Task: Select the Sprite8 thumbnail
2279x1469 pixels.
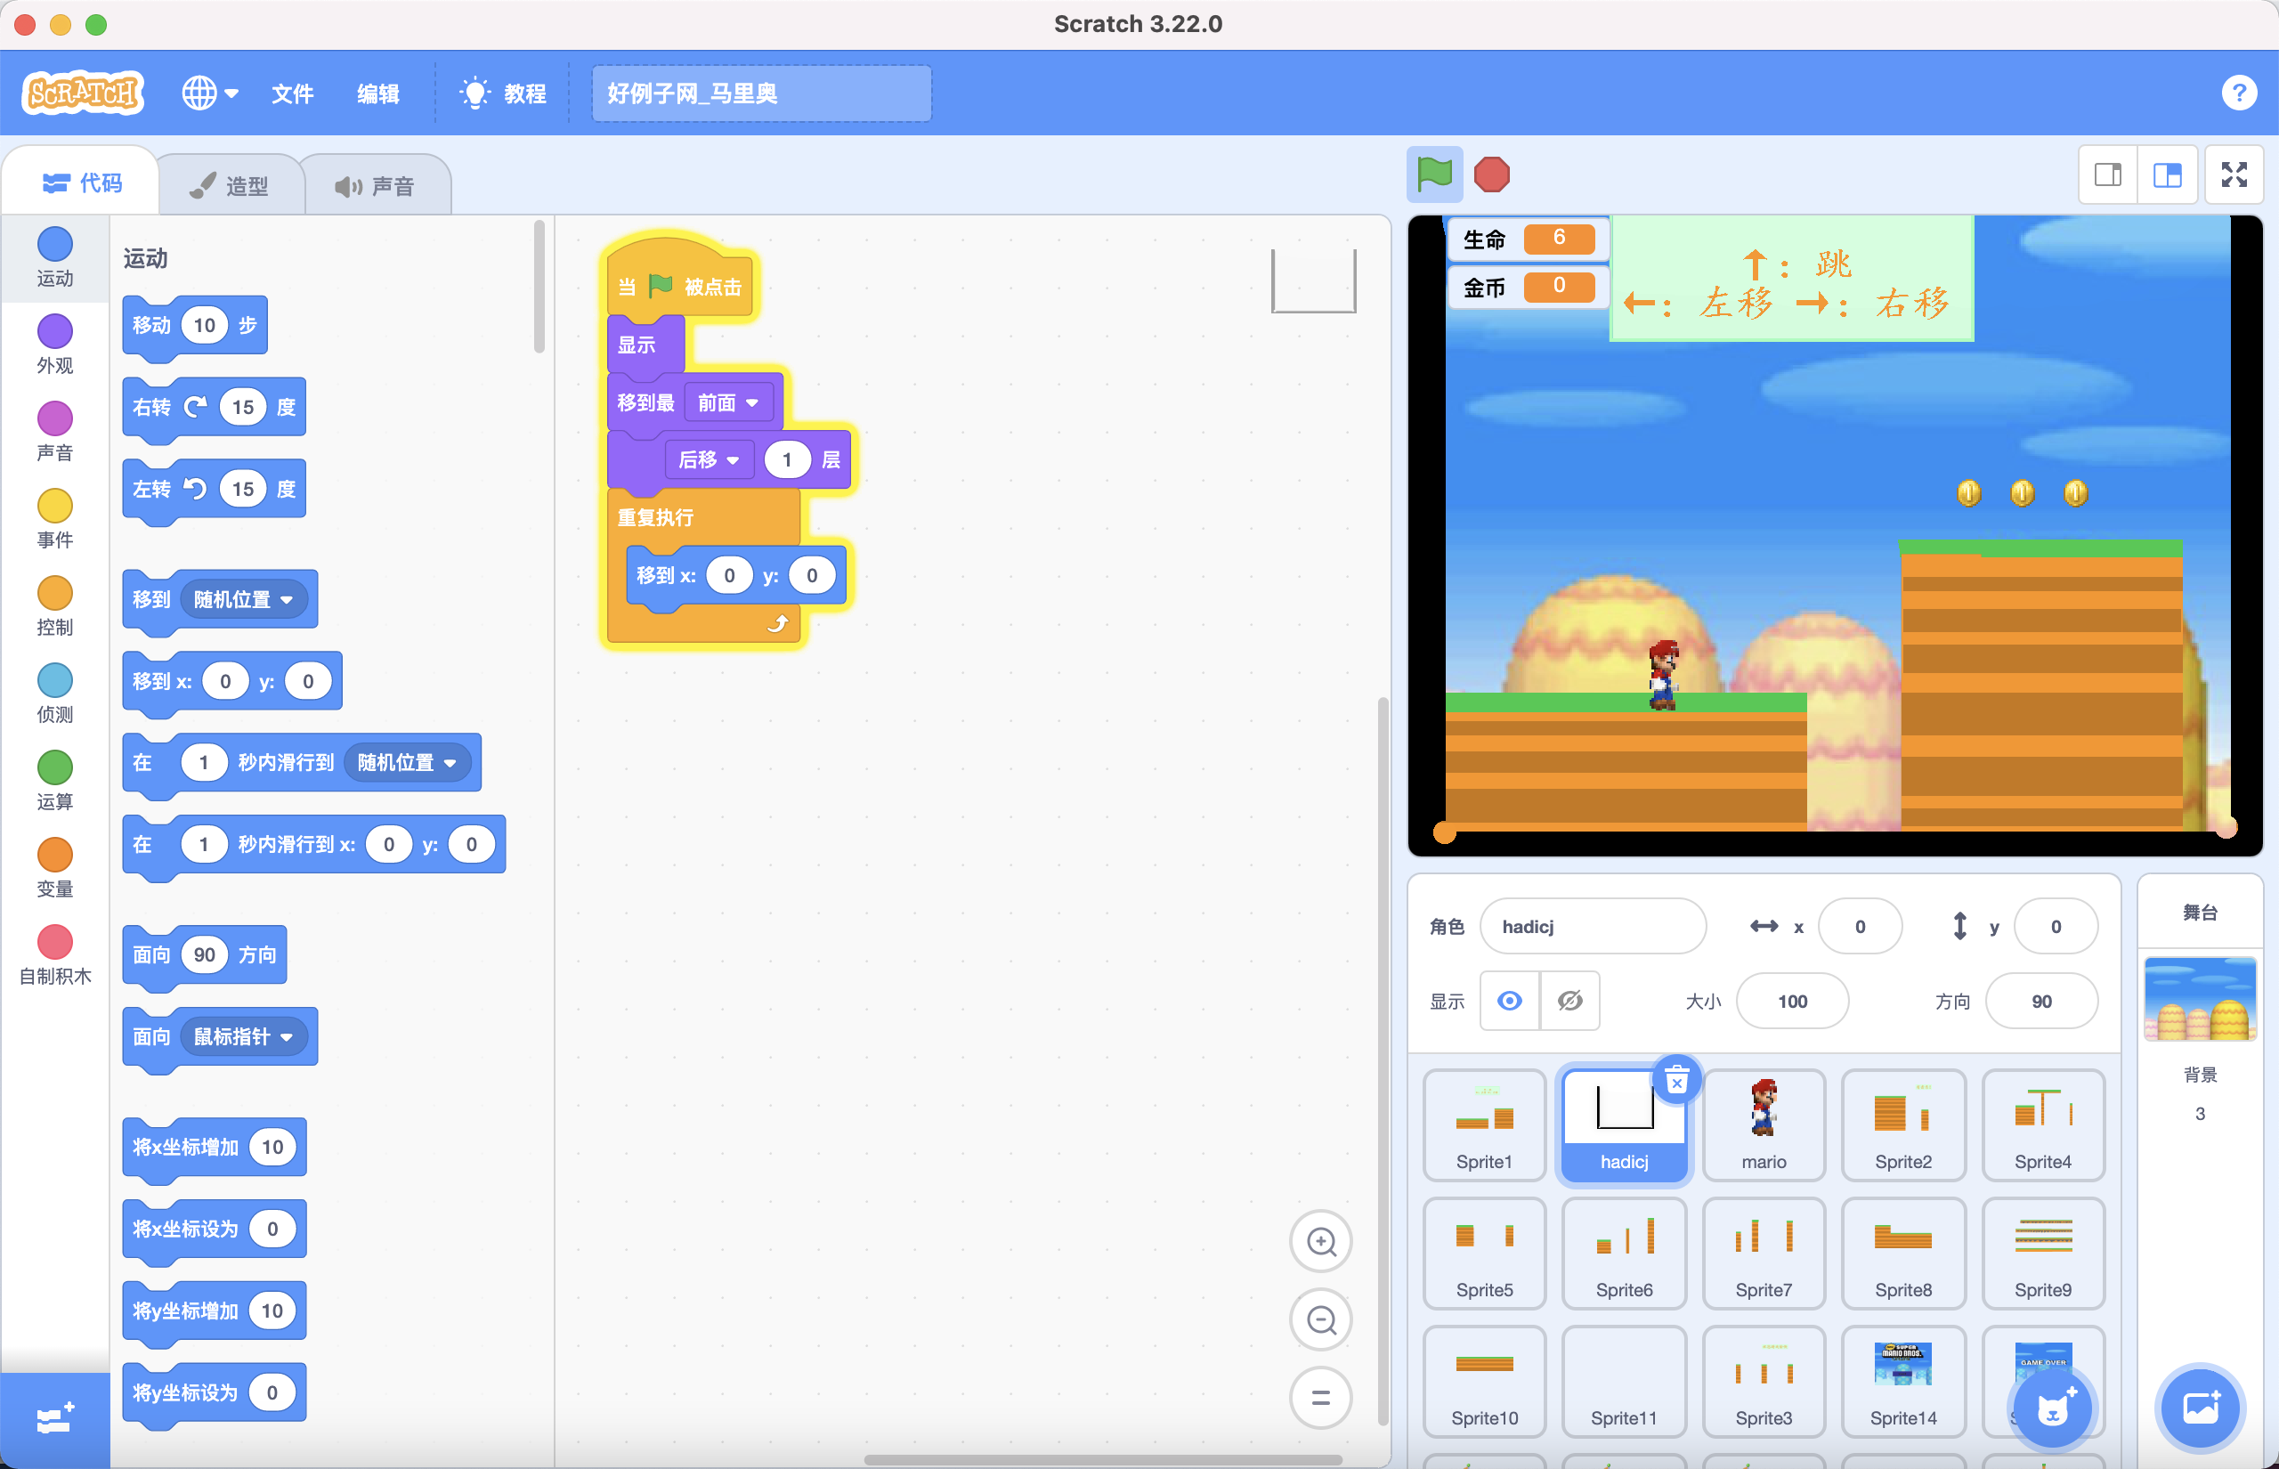Action: 1903,1253
